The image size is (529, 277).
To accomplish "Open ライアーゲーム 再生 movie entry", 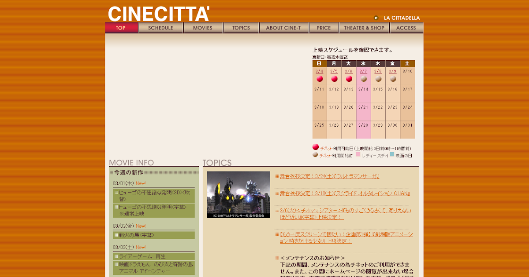I will point(154,256).
